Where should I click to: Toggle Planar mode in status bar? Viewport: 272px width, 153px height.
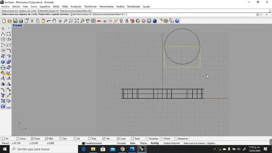click(144, 143)
